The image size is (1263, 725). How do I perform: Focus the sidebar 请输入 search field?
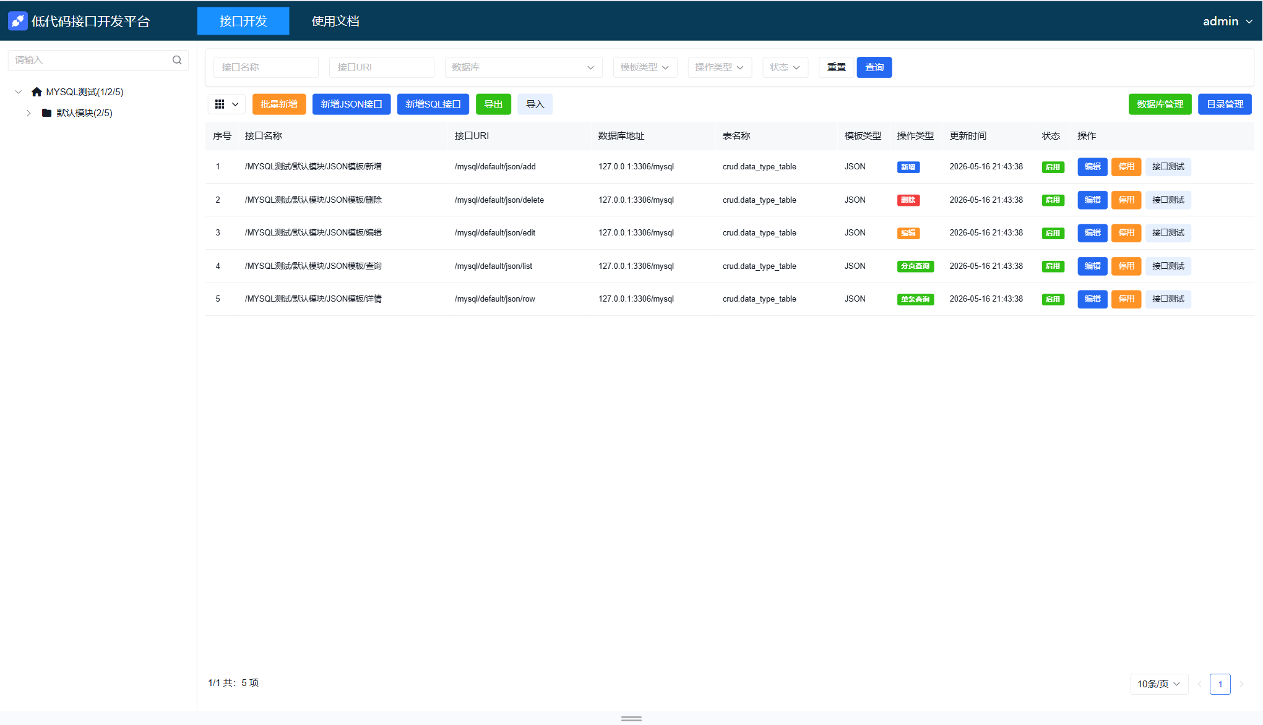[x=98, y=60]
